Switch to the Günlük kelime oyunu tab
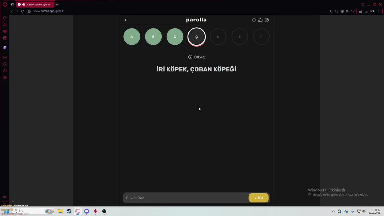The width and height of the screenshot is (384, 216). (x=35, y=4)
